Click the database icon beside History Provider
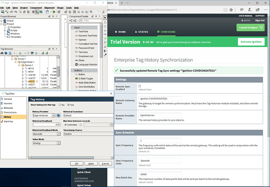 click(58, 115)
